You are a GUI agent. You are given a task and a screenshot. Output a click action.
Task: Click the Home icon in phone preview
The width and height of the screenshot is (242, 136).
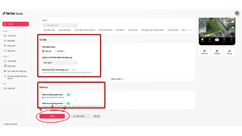[202, 40]
